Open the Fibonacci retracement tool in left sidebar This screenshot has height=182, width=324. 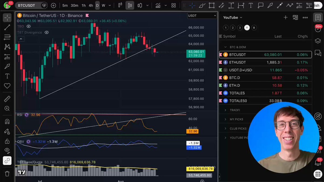[7, 37]
